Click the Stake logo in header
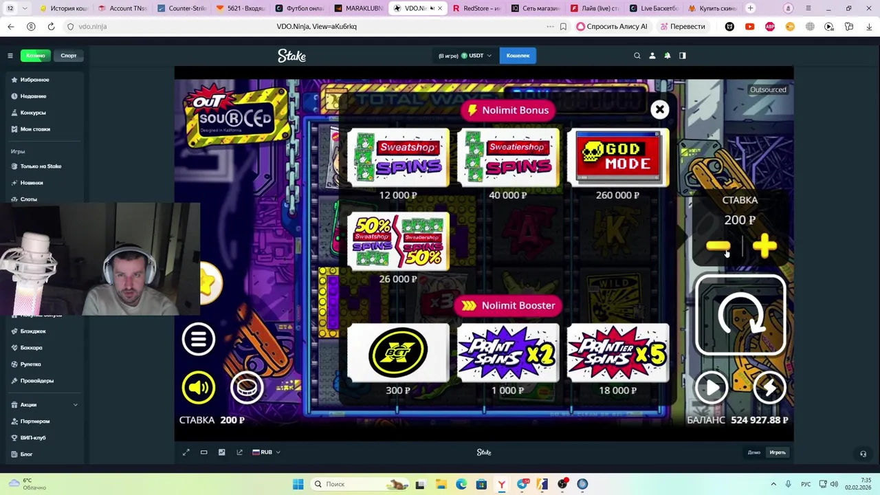This screenshot has width=880, height=495. coord(291,56)
